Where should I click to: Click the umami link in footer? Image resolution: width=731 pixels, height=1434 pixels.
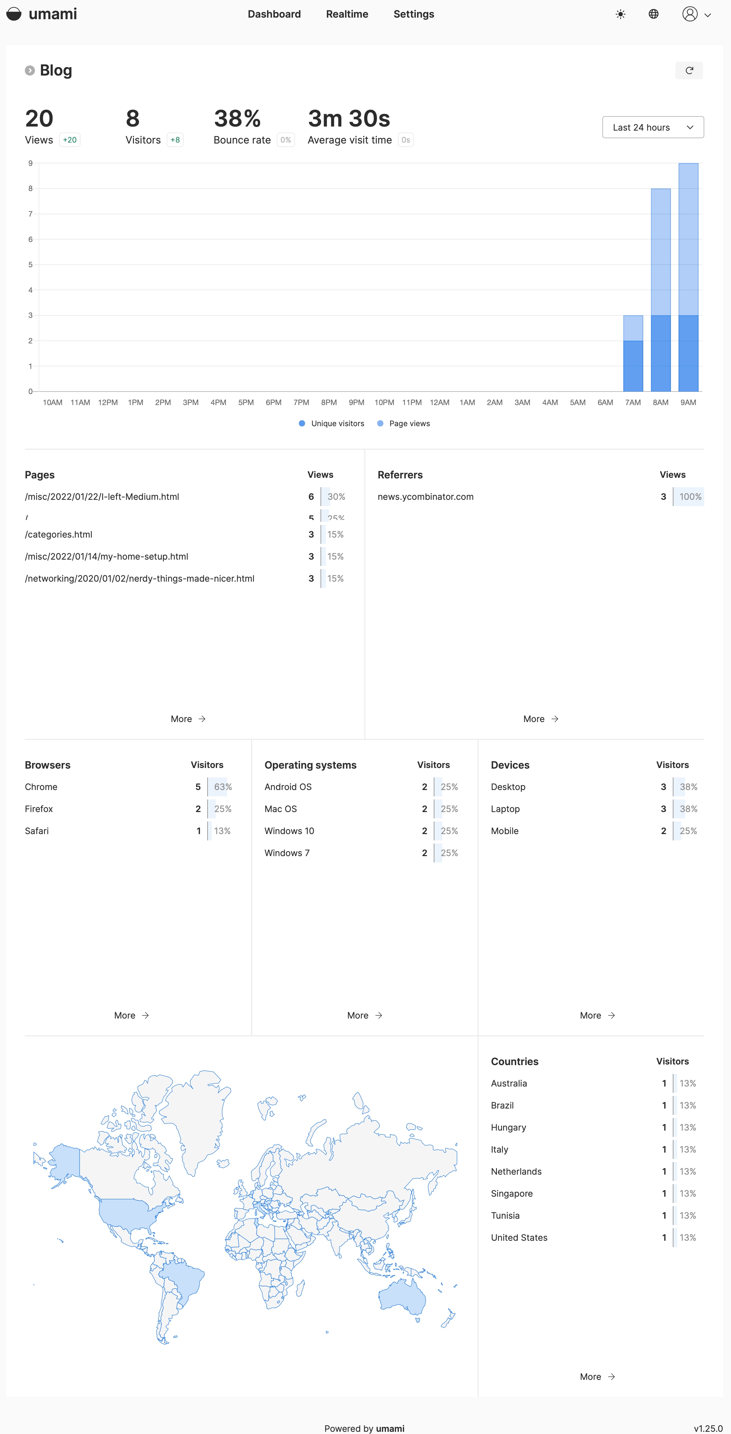pyautogui.click(x=390, y=1428)
